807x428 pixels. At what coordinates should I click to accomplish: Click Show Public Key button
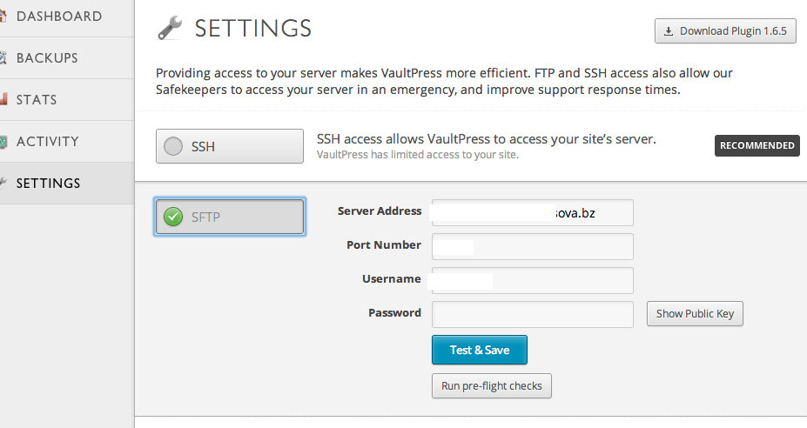(x=695, y=314)
